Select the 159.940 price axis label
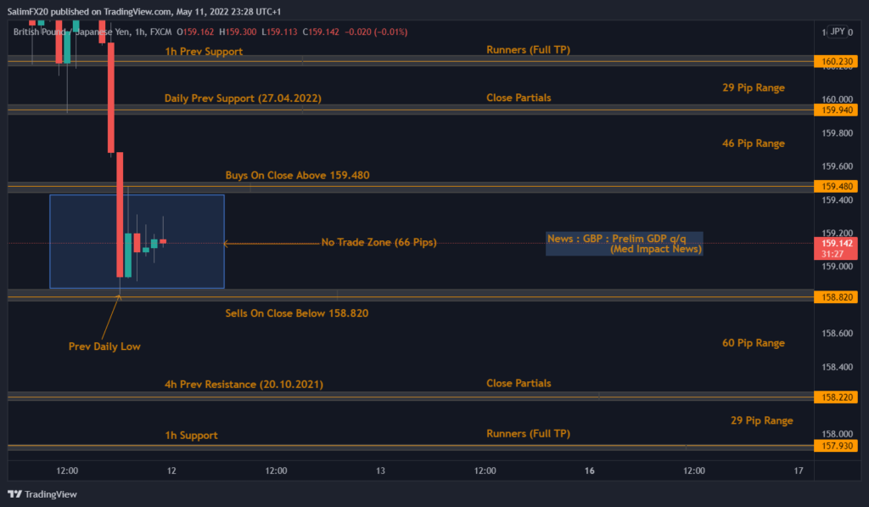The width and height of the screenshot is (869, 507). (837, 110)
